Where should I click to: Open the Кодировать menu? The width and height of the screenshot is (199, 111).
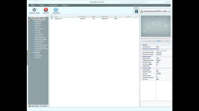pos(53,5)
